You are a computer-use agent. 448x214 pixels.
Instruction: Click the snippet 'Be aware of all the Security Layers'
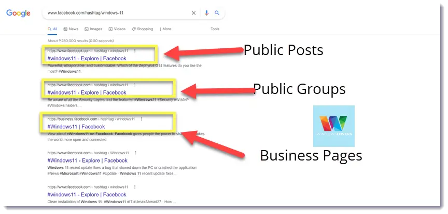pyautogui.click(x=118, y=102)
